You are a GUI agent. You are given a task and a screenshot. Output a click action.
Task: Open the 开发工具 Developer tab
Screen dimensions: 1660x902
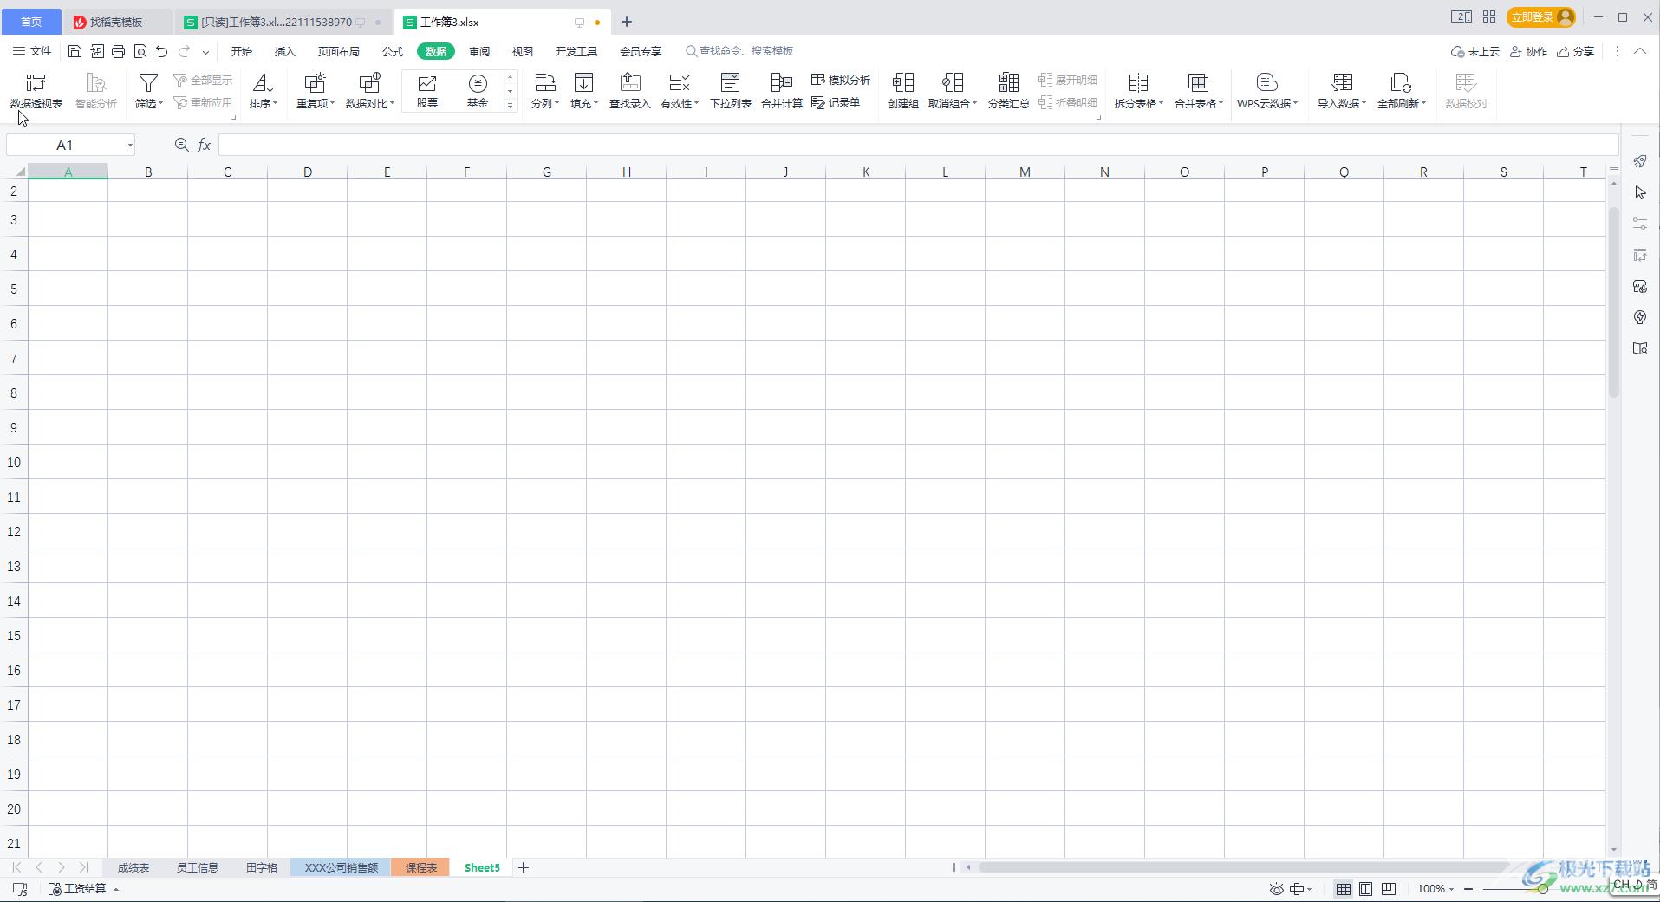click(x=576, y=51)
